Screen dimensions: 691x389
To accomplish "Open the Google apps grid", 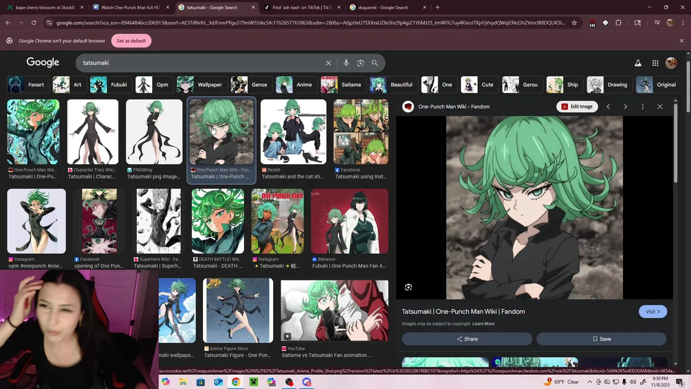I will 655,63.
